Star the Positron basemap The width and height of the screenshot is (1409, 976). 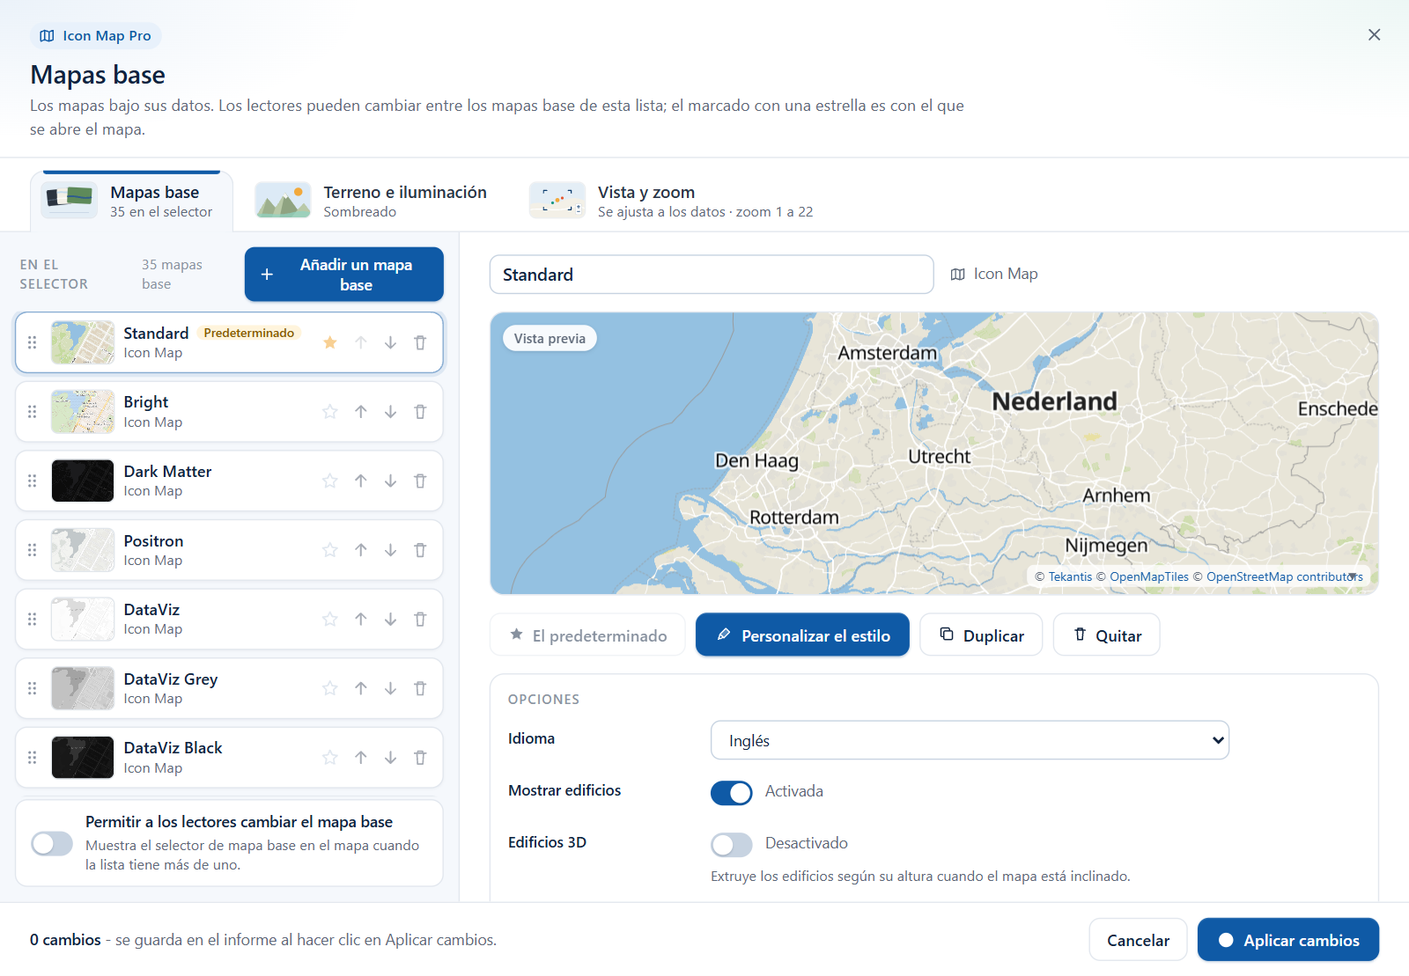tap(330, 550)
